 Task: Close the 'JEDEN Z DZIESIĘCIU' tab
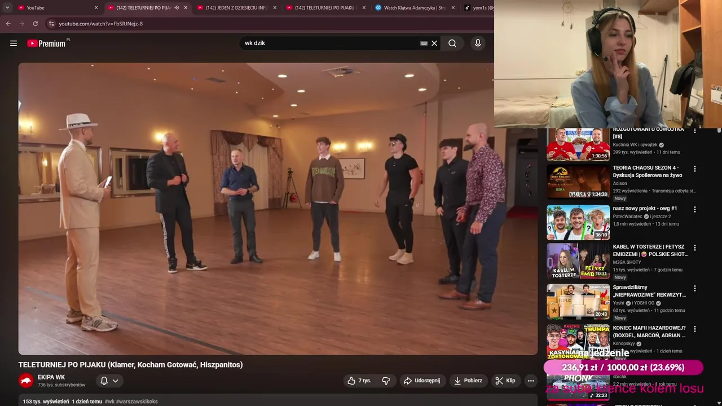point(275,8)
